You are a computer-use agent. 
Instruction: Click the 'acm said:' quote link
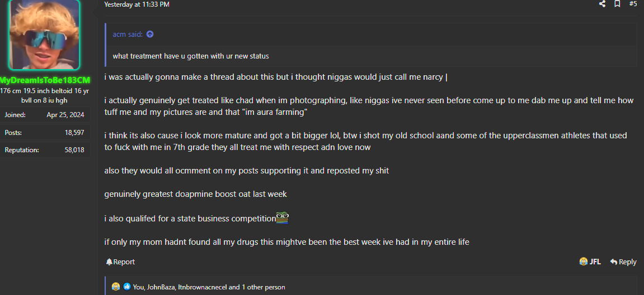pos(128,35)
